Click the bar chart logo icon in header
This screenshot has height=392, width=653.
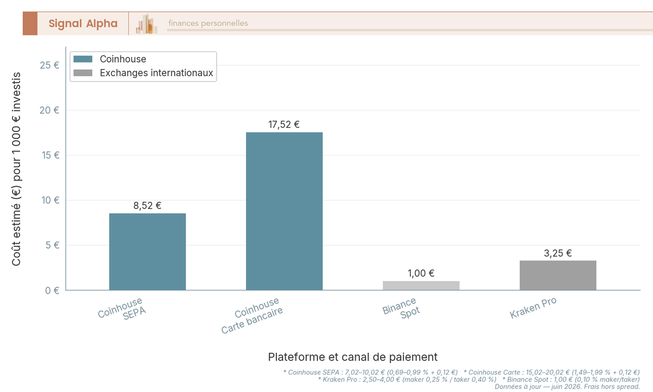click(x=147, y=24)
